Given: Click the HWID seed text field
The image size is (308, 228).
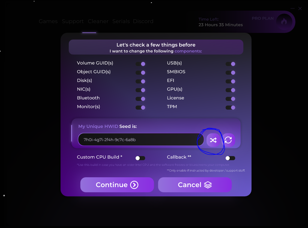Looking at the screenshot, I should pyautogui.click(x=141, y=140).
